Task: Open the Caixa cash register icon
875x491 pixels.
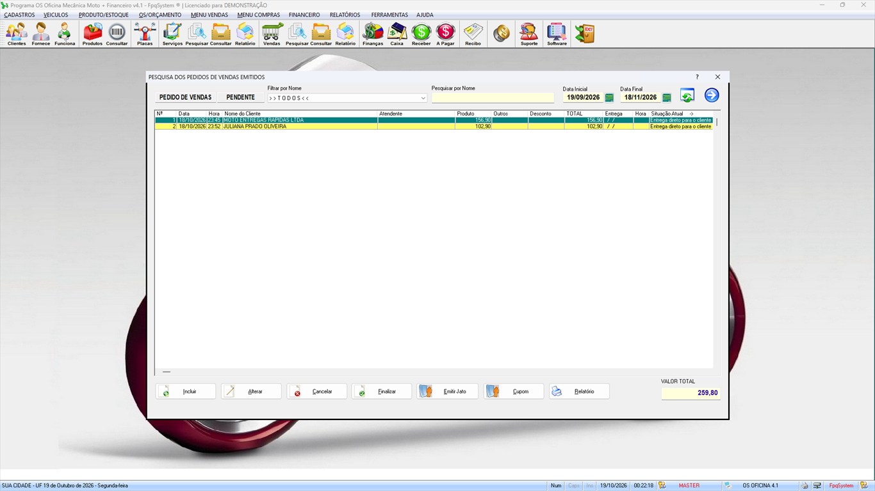Action: [x=397, y=35]
